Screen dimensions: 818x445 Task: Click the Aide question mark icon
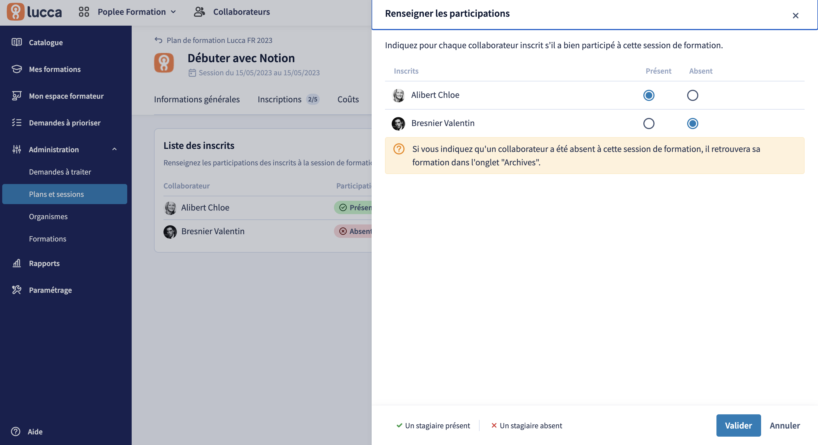pyautogui.click(x=16, y=431)
